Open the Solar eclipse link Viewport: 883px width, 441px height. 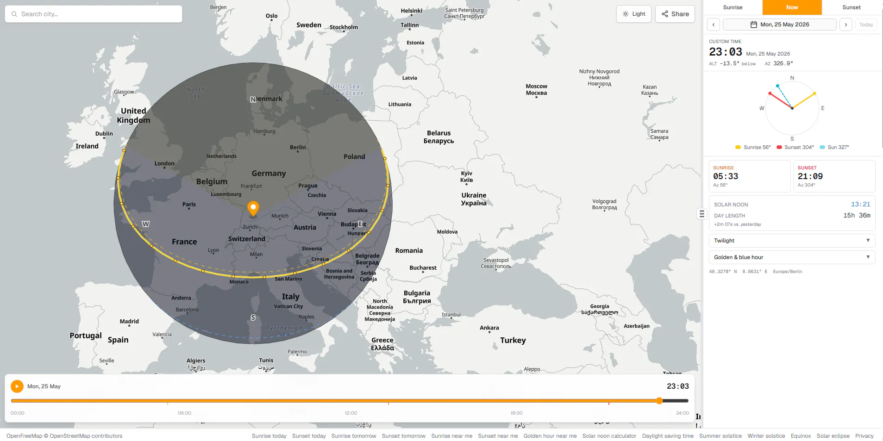pyautogui.click(x=833, y=436)
